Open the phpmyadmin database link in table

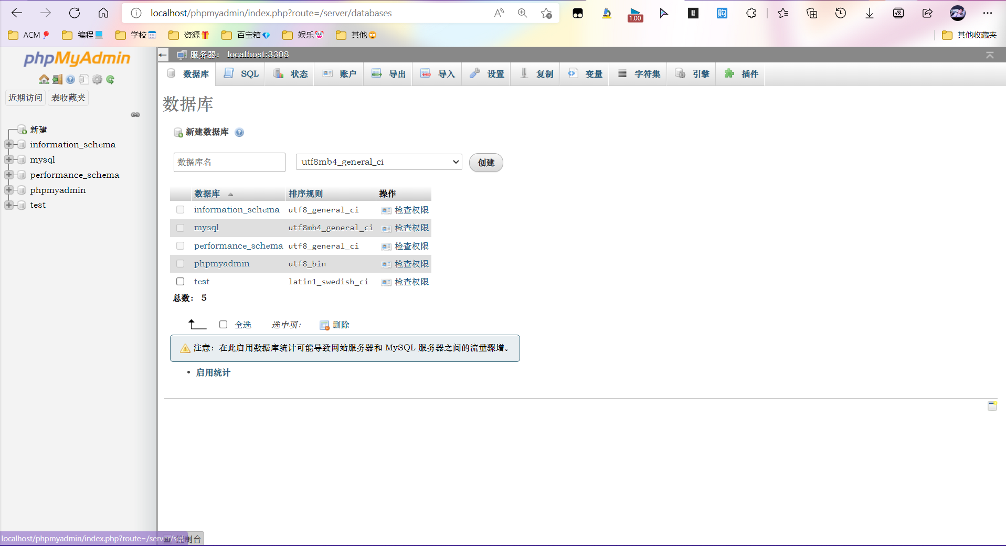221,264
